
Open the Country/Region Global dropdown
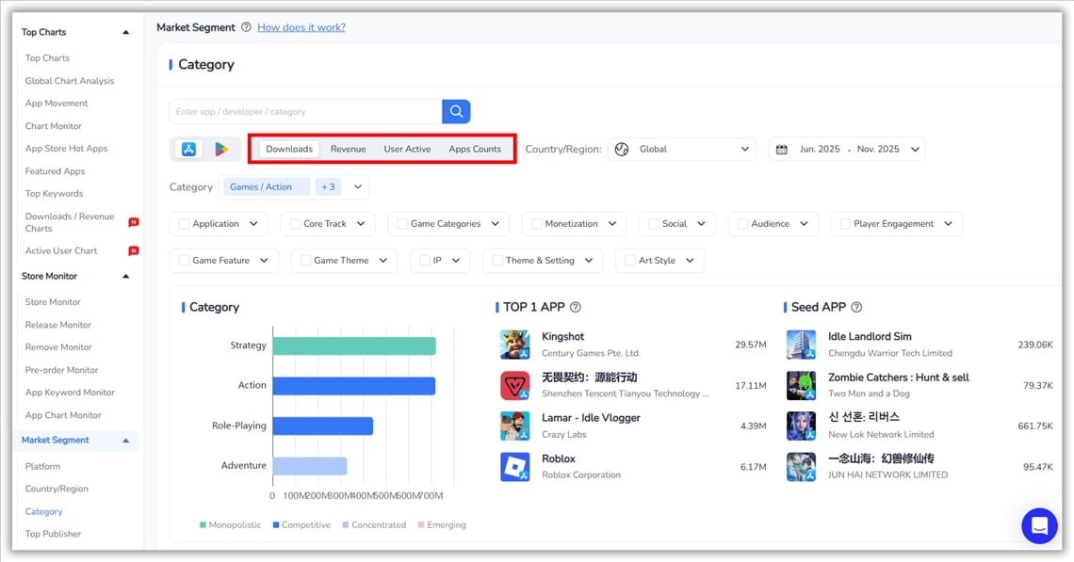[x=682, y=150]
